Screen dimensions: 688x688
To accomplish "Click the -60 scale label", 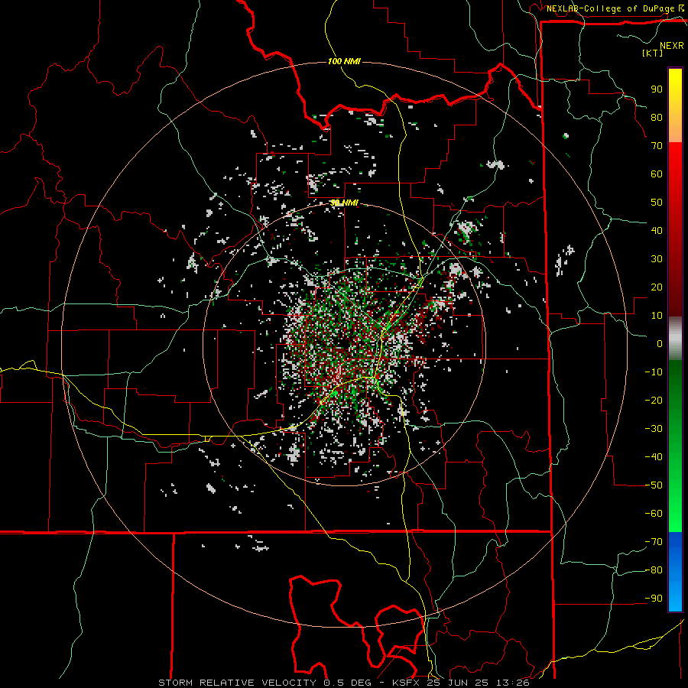I will tap(654, 514).
